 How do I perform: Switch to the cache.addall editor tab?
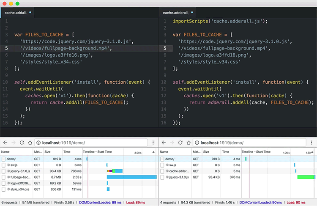point(15,13)
